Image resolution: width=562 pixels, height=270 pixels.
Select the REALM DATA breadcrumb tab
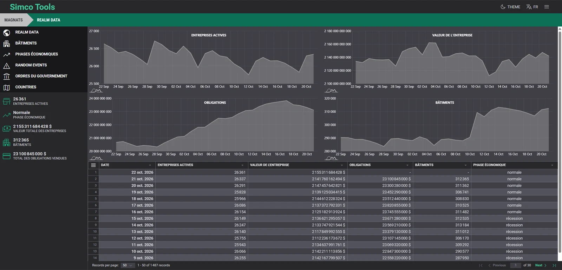(x=48, y=20)
